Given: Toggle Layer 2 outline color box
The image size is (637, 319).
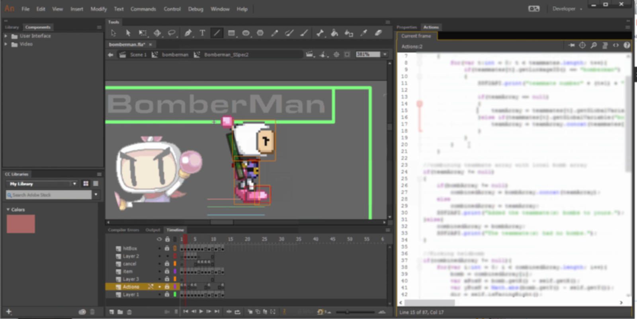Looking at the screenshot, I should (175, 256).
